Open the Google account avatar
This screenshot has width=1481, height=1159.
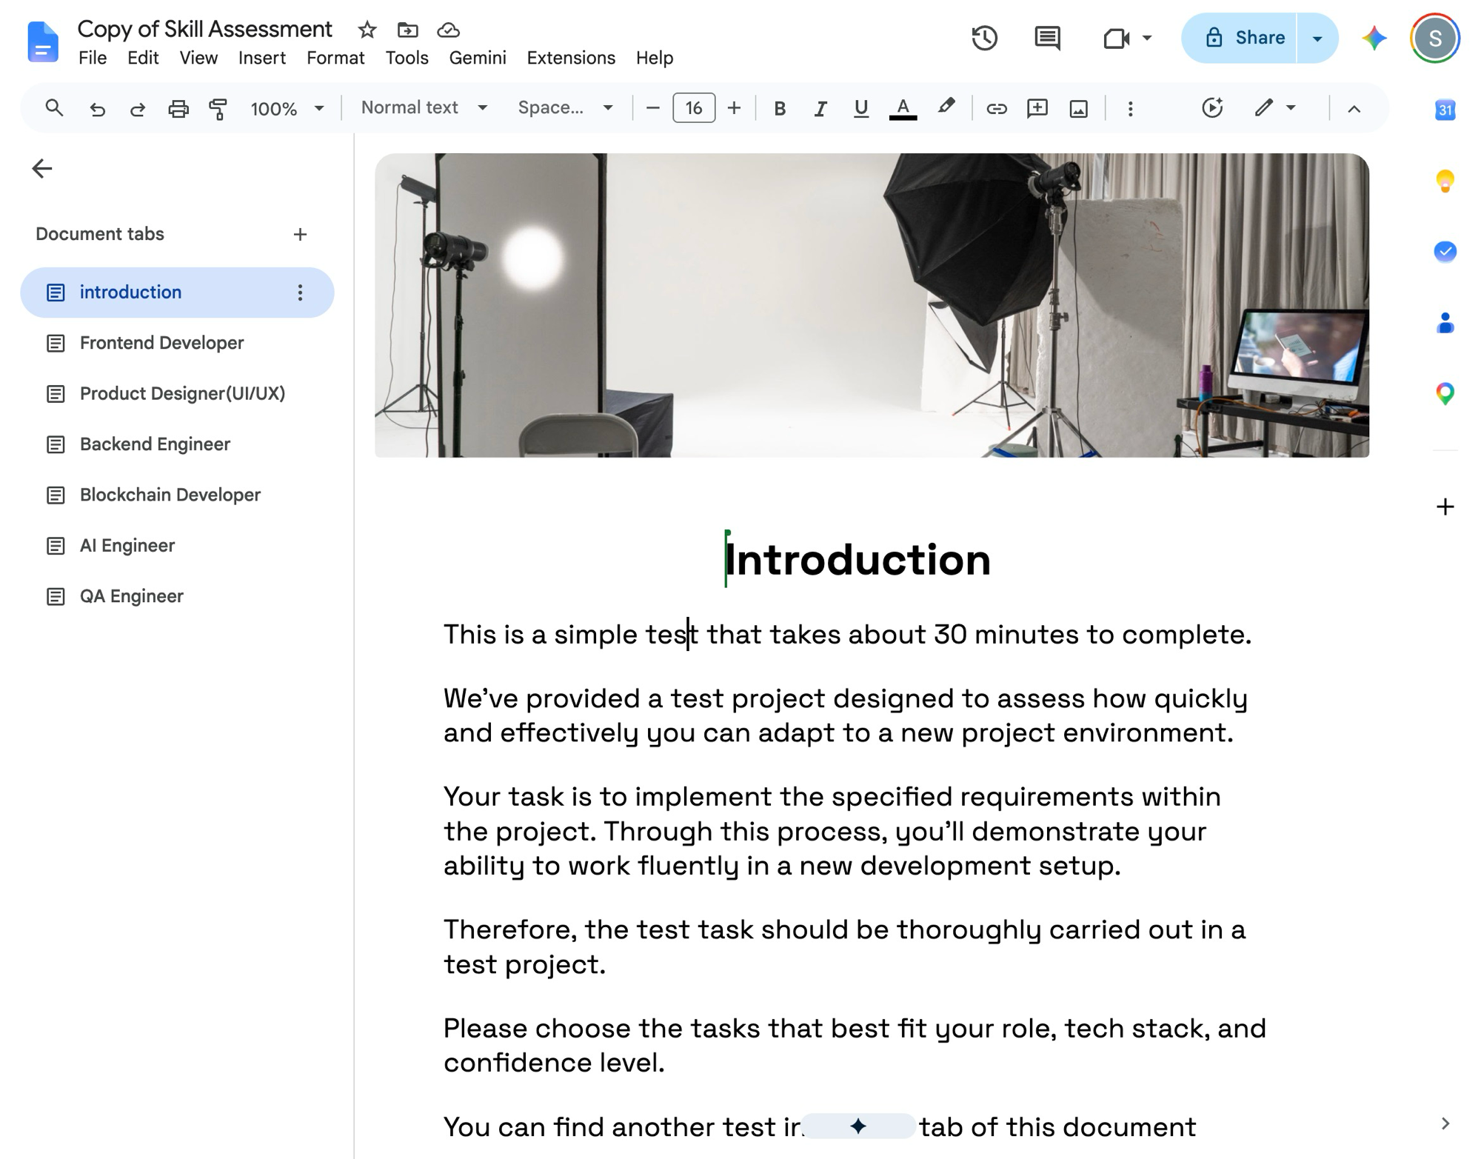click(1435, 38)
